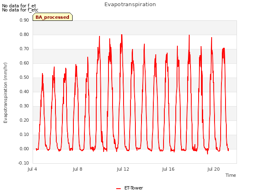Screen dimensions: 261x196
Task: Click the 0.60 y-axis value
Action: pyautogui.click(x=24, y=63)
